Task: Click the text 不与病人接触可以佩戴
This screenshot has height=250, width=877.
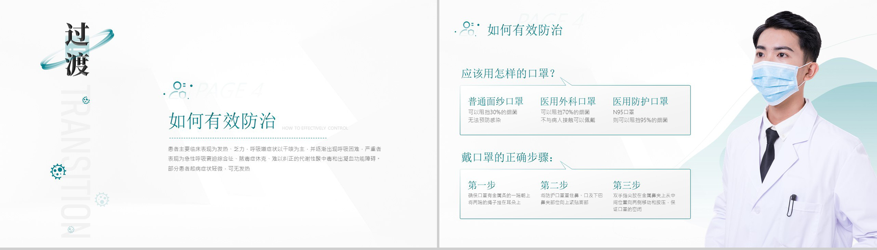Action: click(x=568, y=120)
